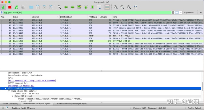Image resolution: width=204 pixels, height=110 pixels.
Task: Open recent filter history dropdown
Action: pos(181,13)
